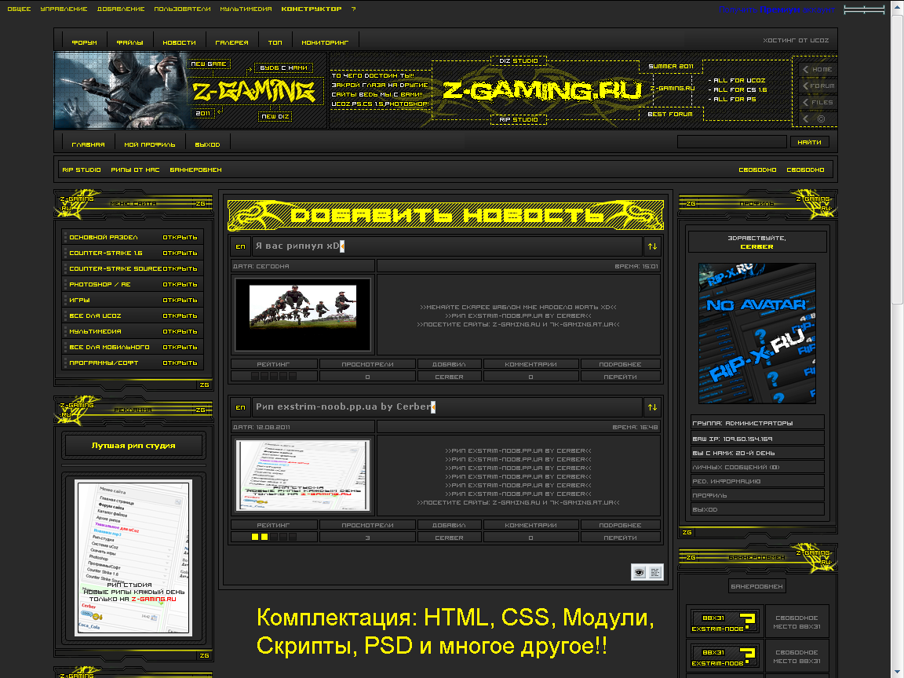Expand the 'Все для мобильного' menu section
This screenshot has height=678, width=904.
point(180,347)
